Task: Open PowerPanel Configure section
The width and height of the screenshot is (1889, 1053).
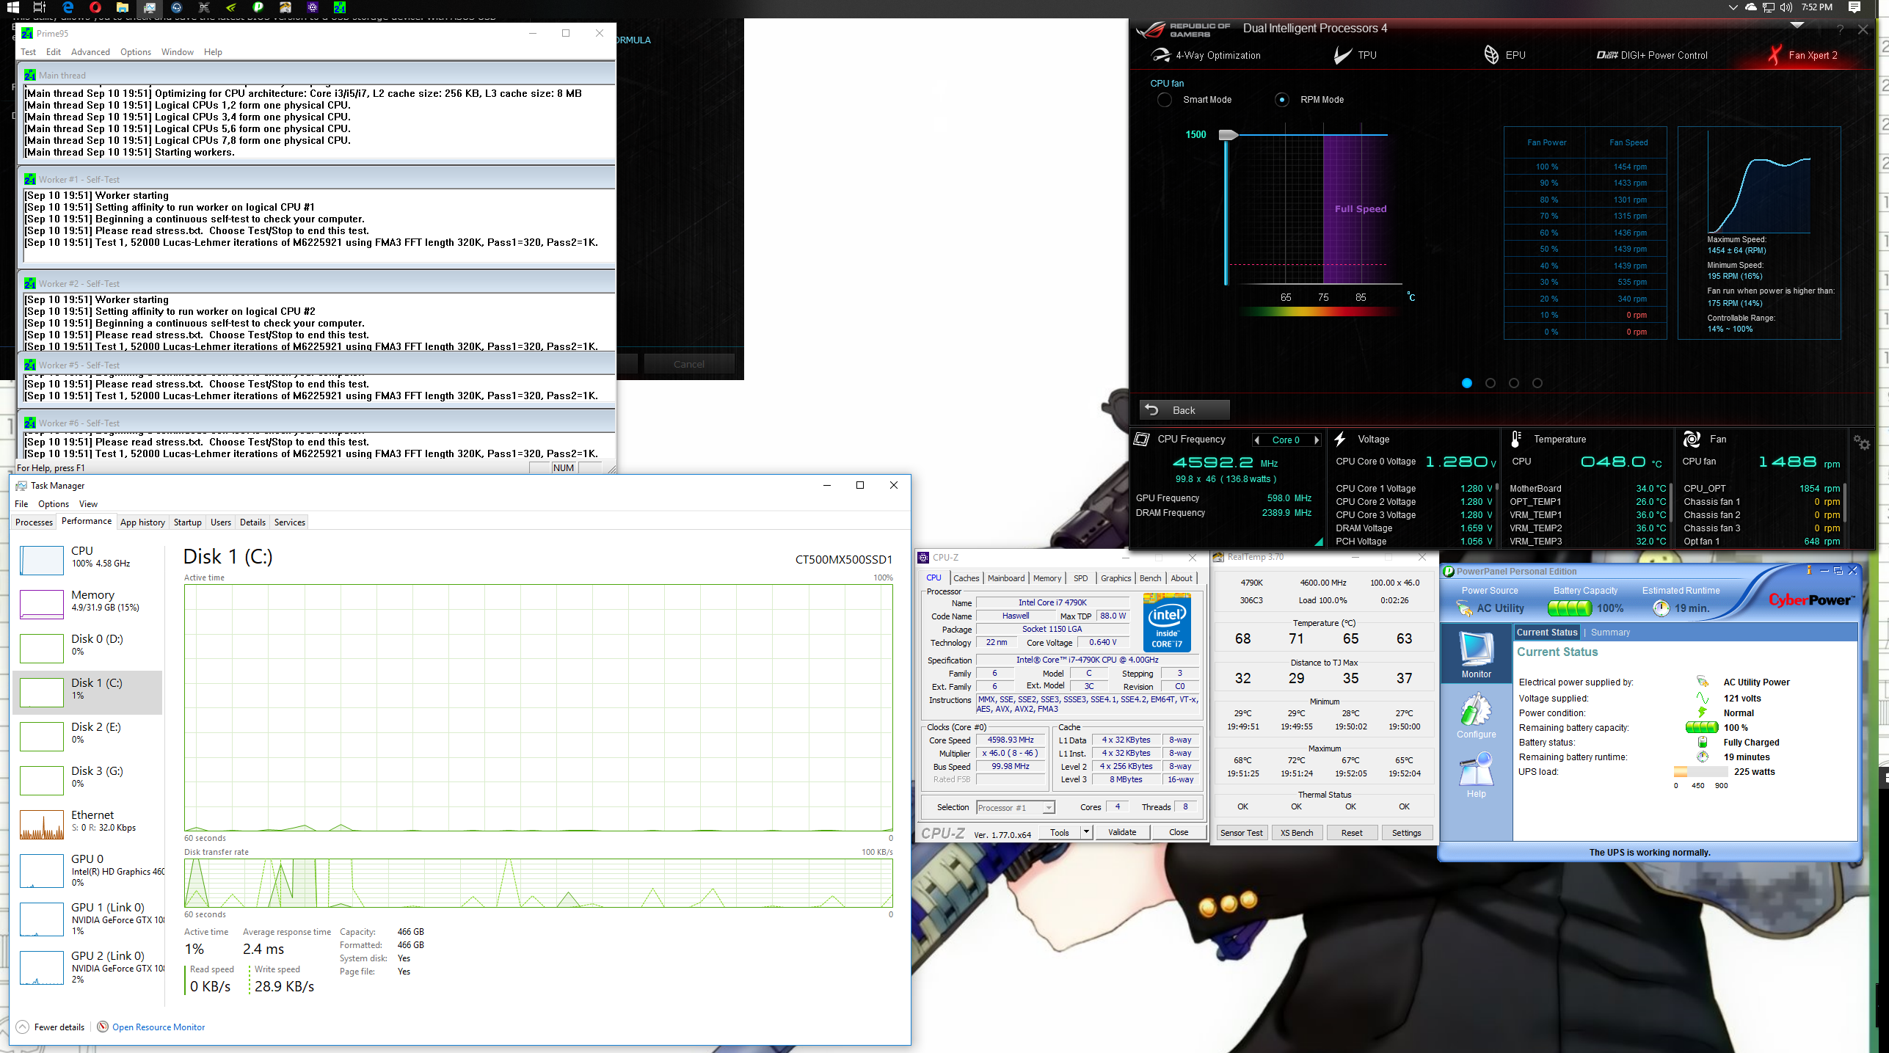Action: (x=1476, y=715)
